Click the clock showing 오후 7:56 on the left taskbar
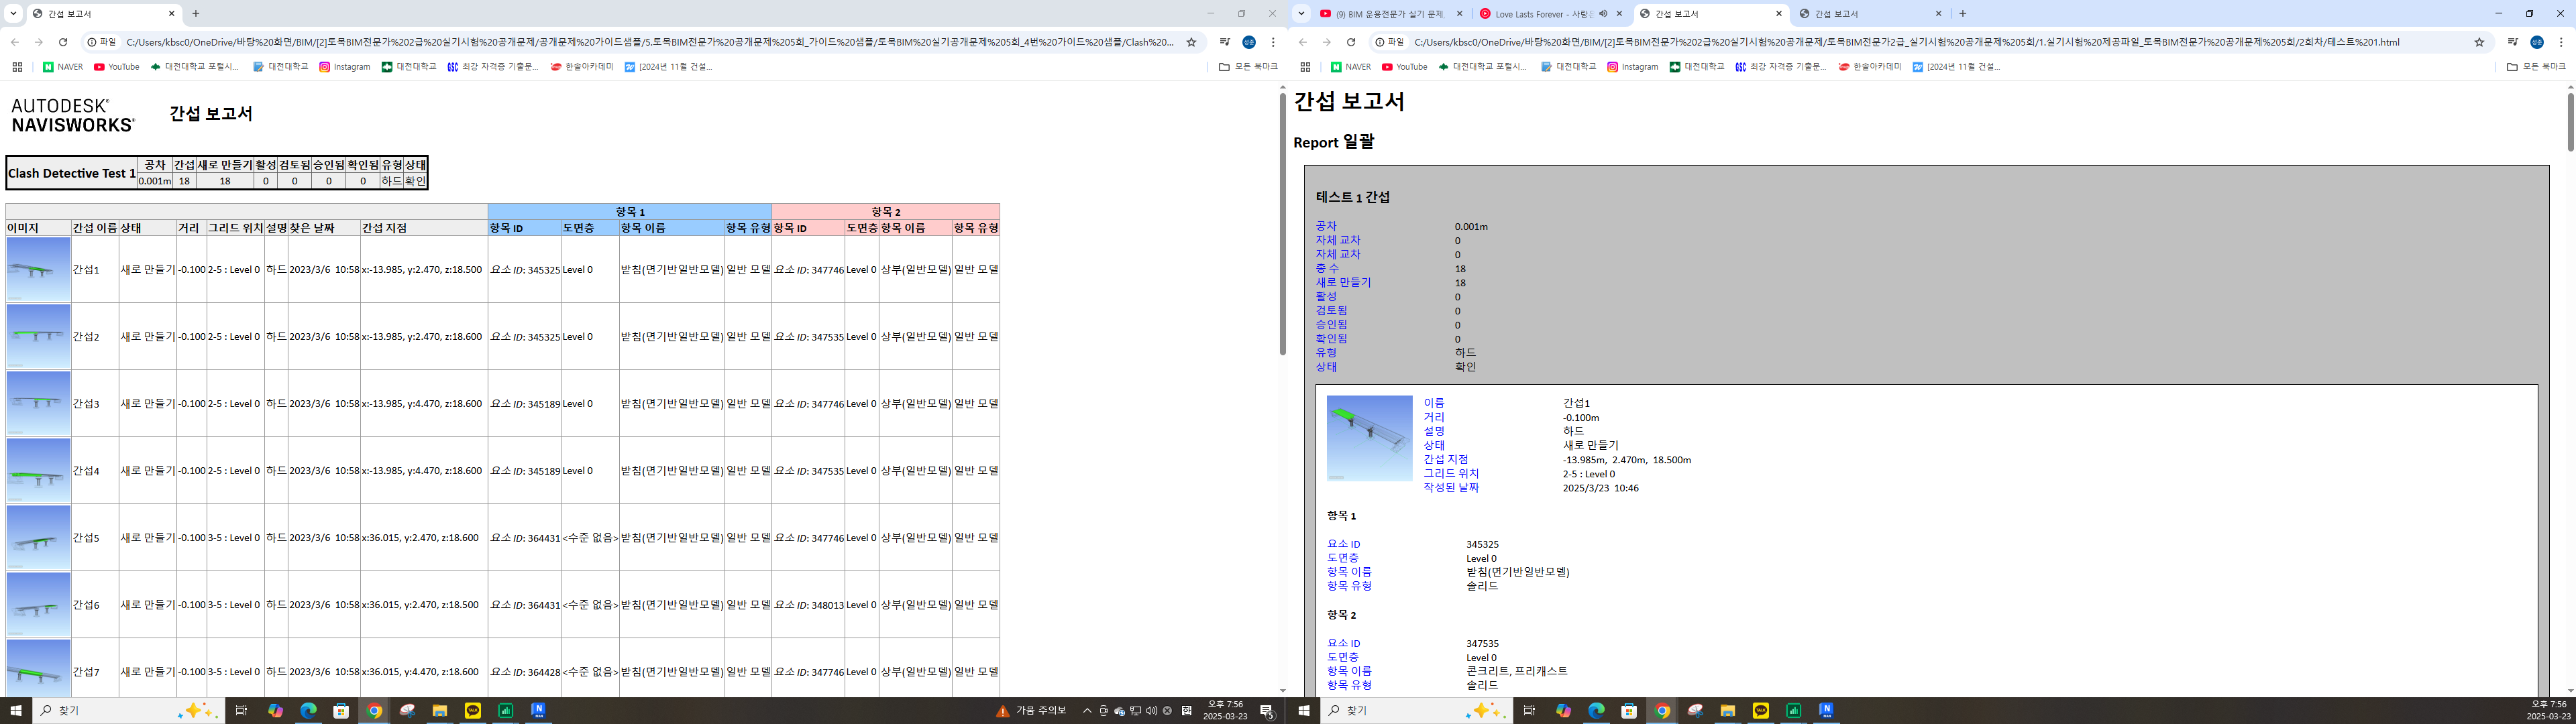This screenshot has width=2576, height=724. [x=1225, y=711]
